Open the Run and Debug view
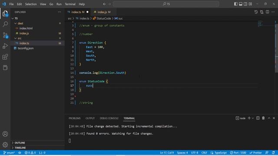Screen dimensions: 278x156 [x=5, y=46]
